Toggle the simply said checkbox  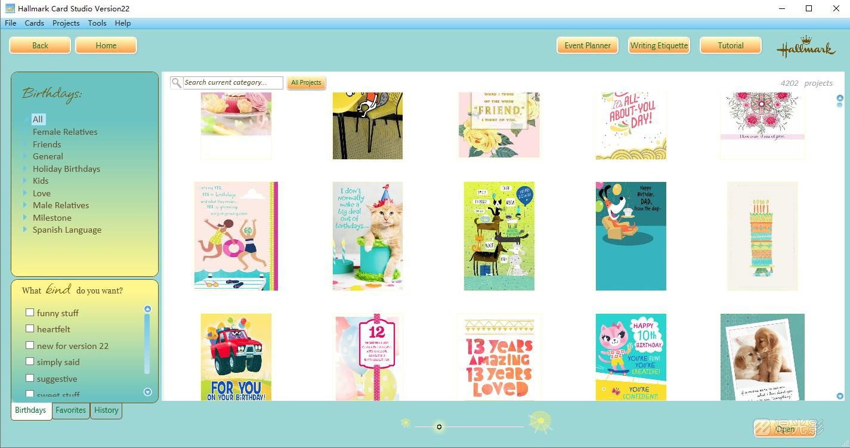(x=30, y=362)
